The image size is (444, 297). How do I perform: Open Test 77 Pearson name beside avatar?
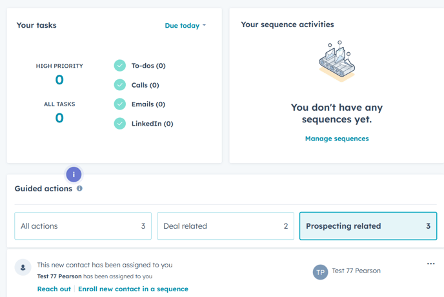tap(356, 271)
